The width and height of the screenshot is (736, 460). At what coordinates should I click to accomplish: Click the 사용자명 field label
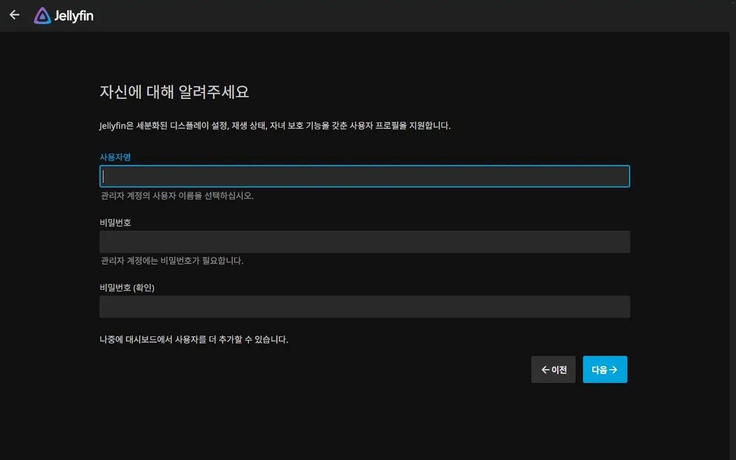(x=114, y=156)
